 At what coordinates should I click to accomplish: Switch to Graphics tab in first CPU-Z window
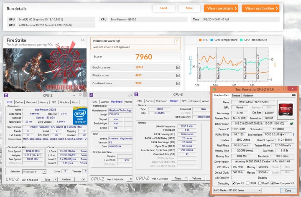pos(64,102)
